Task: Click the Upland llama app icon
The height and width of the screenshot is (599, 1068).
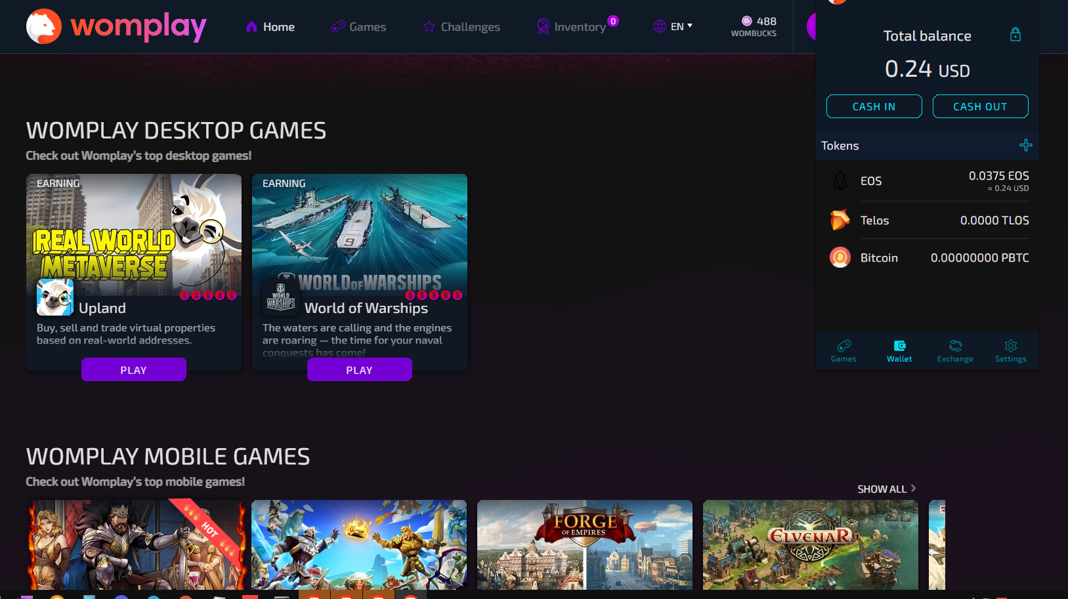Action: [55, 297]
